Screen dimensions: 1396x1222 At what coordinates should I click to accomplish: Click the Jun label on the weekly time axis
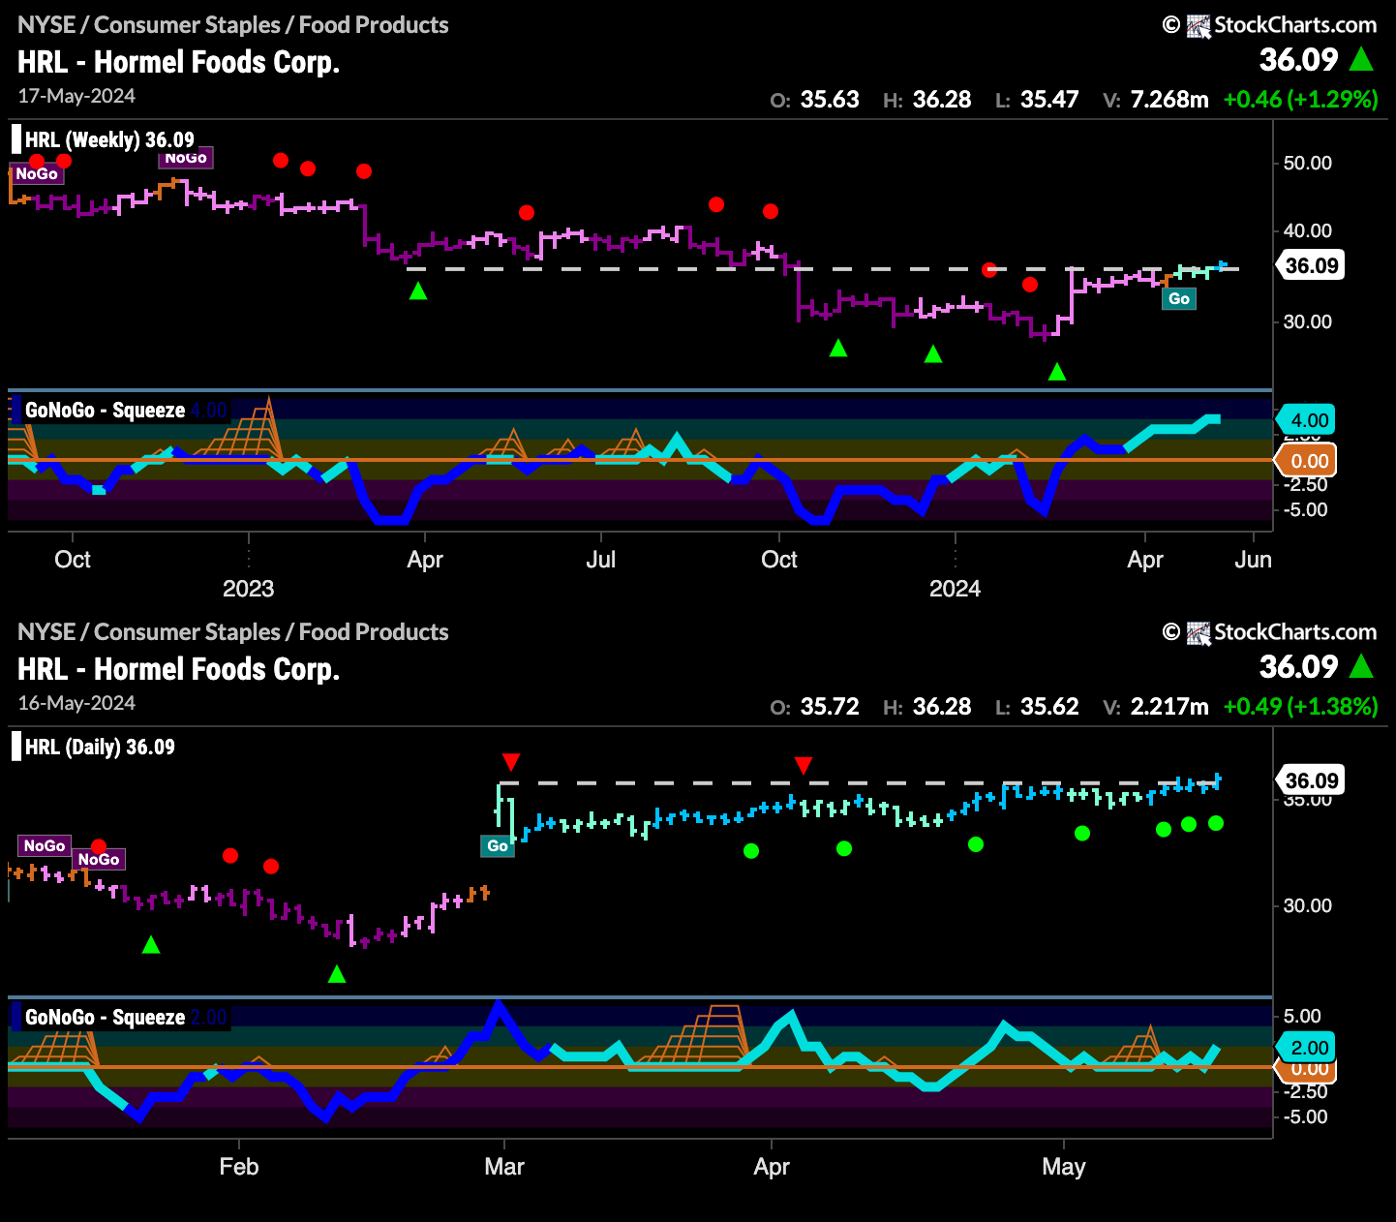(x=1254, y=560)
